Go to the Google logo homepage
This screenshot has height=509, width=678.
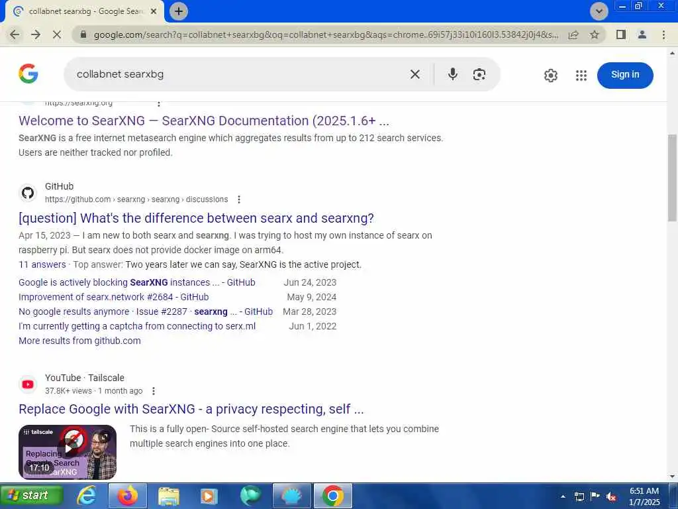(x=28, y=74)
